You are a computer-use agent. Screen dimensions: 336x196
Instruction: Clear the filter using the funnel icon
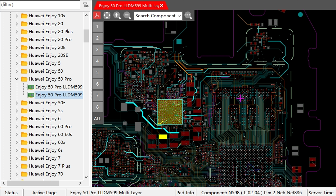pyautogui.click(x=86, y=5)
